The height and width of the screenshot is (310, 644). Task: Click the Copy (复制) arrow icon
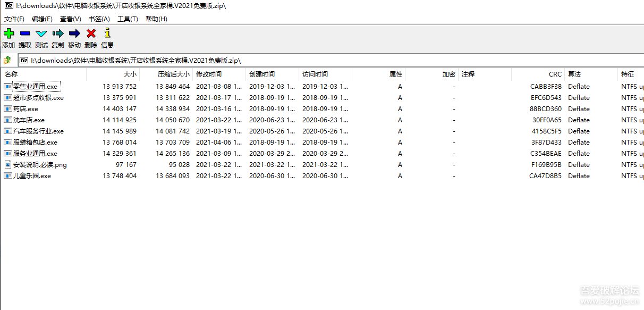58,33
